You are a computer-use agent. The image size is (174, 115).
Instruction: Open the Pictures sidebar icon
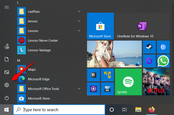pos(7,72)
